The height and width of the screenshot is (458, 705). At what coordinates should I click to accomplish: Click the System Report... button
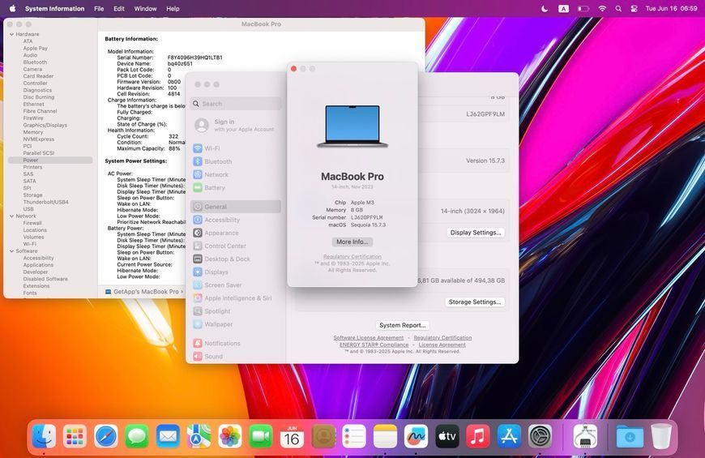click(402, 325)
